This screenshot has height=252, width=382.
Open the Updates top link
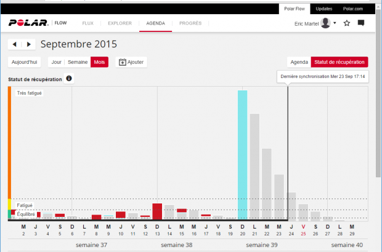click(x=323, y=9)
